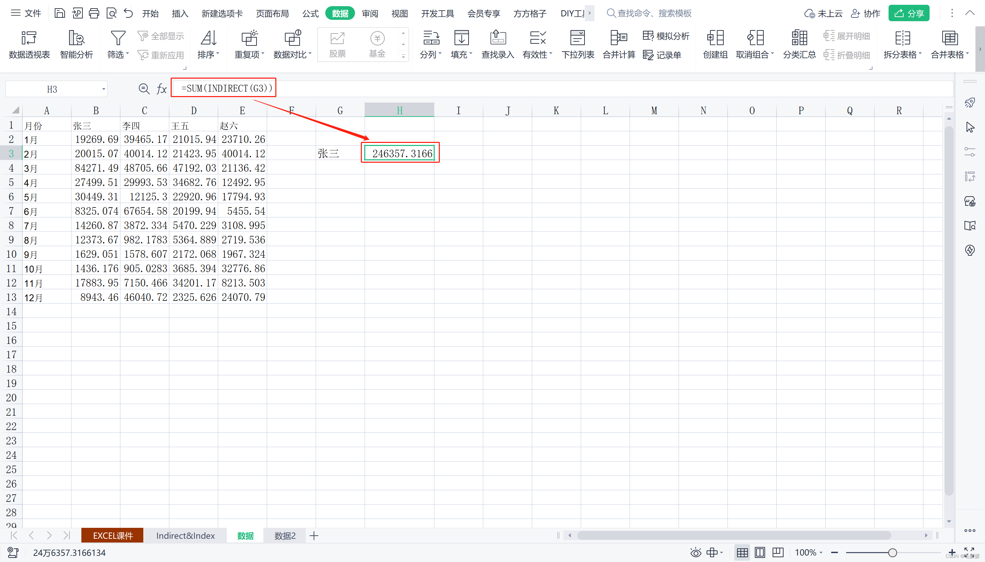
Task: Switch to the 审阅 tab
Action: point(370,14)
